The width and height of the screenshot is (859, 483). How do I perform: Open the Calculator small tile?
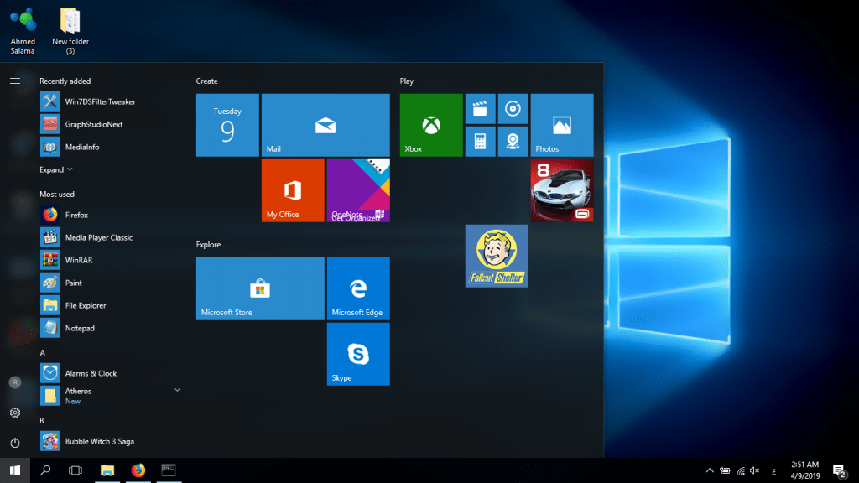pyautogui.click(x=481, y=141)
